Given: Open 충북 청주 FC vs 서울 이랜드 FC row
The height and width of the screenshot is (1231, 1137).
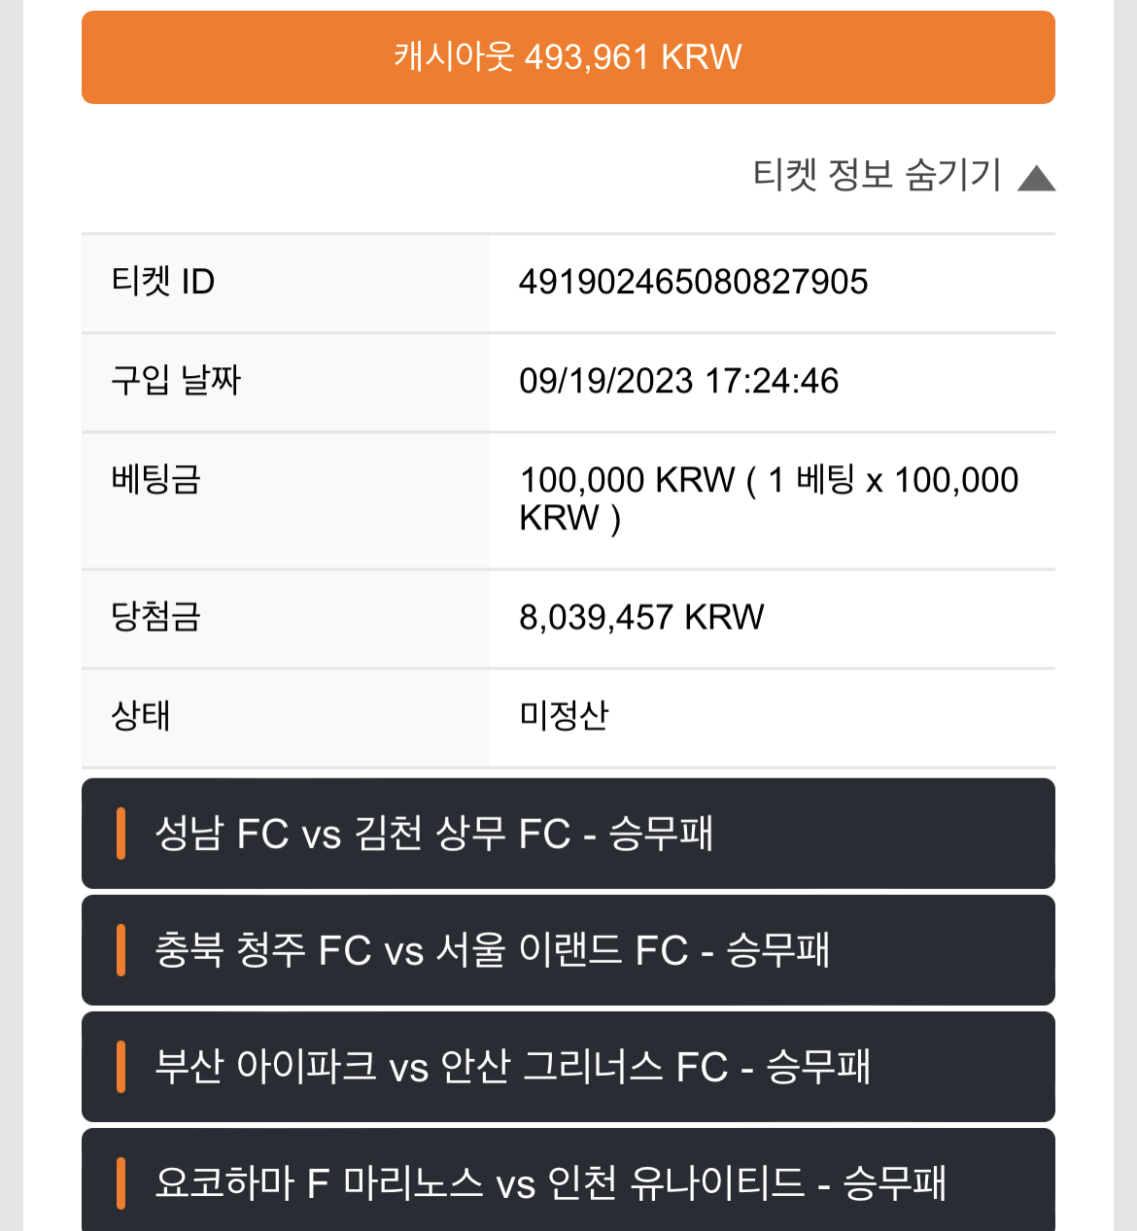Looking at the screenshot, I should point(568,950).
